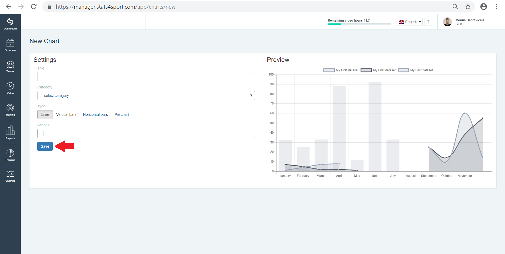The image size is (505, 254).
Task: Reload the page
Action: 34,7
